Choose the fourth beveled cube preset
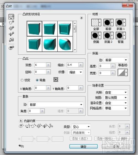The width and height of the screenshot is (138, 155). 34,44
